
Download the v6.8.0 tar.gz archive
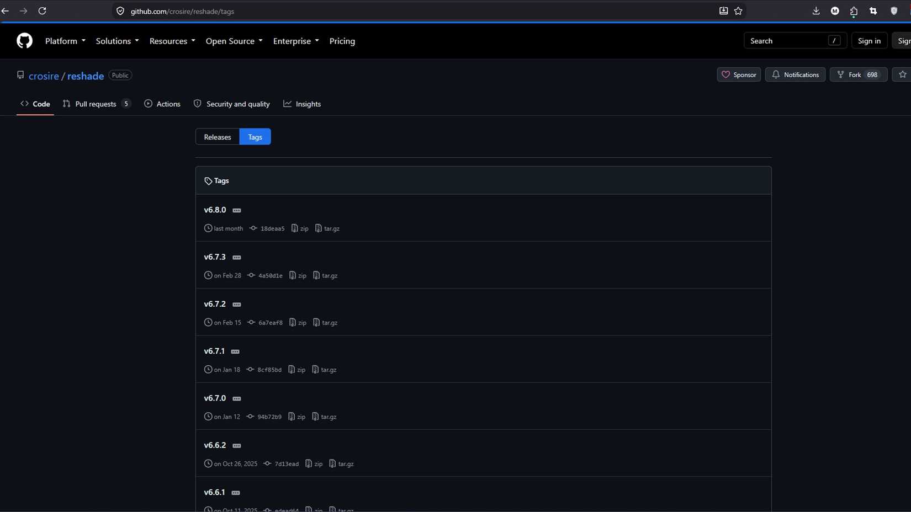pyautogui.click(x=327, y=228)
